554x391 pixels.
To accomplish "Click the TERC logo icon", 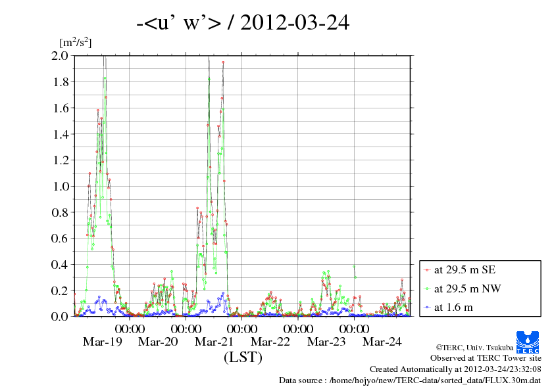I will click(x=528, y=342).
